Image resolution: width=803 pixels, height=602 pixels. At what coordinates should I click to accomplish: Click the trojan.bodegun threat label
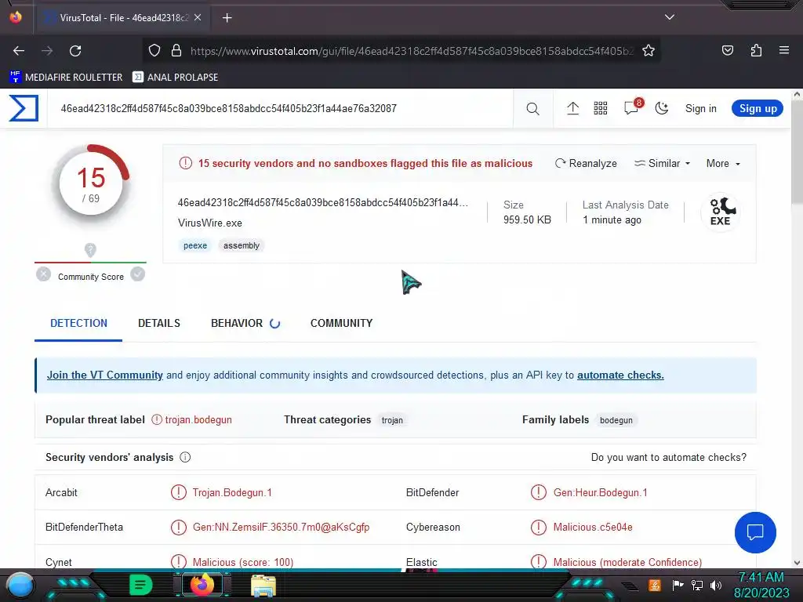198,420
